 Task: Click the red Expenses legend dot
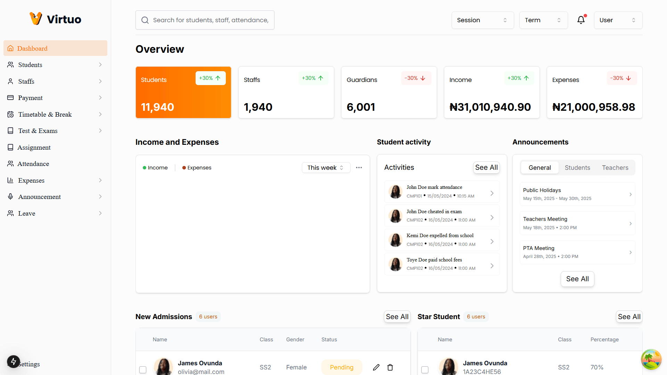click(184, 168)
